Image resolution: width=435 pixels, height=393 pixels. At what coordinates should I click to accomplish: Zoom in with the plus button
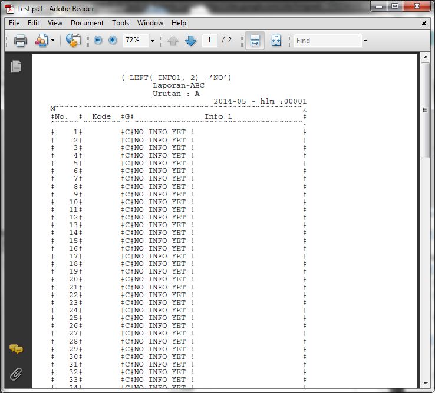113,41
